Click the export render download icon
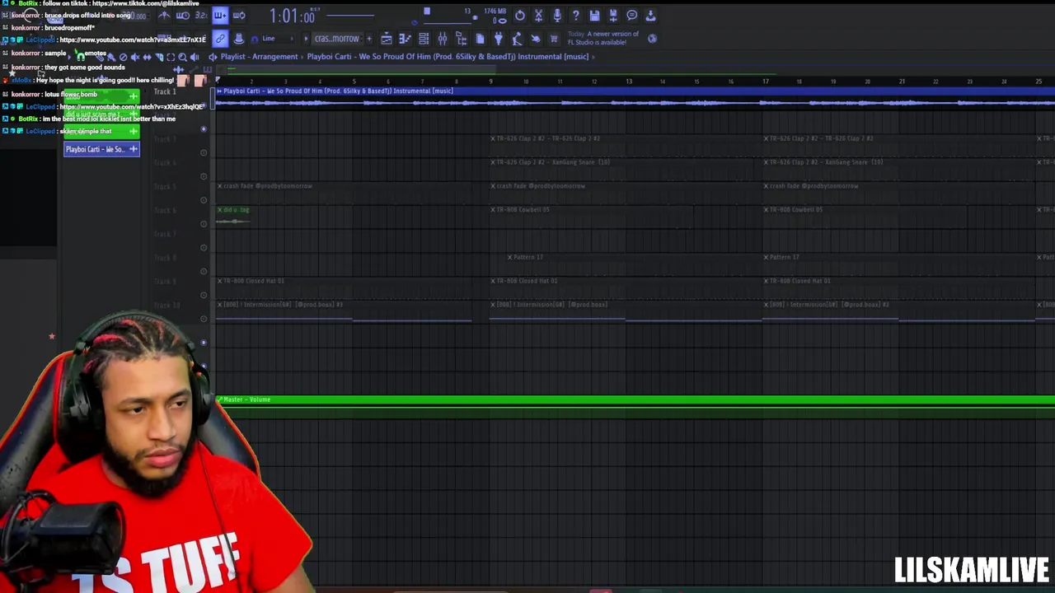Image resolution: width=1055 pixels, height=593 pixels. pyautogui.click(x=650, y=16)
